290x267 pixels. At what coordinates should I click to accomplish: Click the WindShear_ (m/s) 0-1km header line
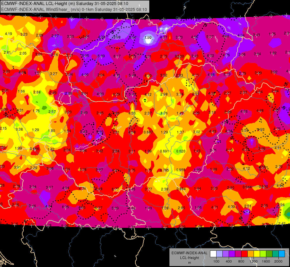pyautogui.click(x=74, y=9)
